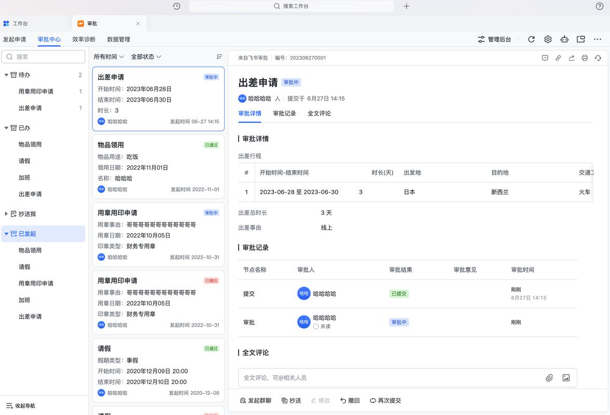Open the 请假 已通过 card with 事假

pyautogui.click(x=158, y=370)
